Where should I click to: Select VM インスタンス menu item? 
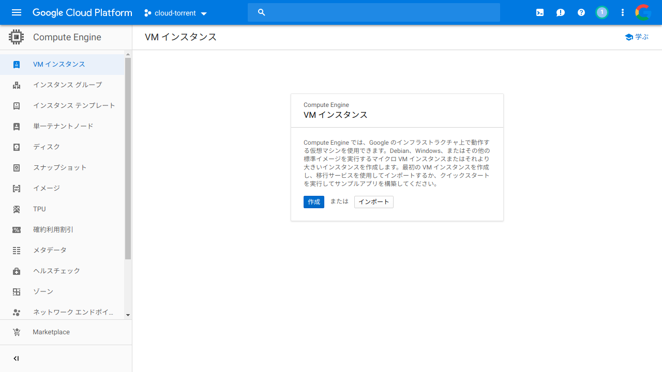coord(62,65)
